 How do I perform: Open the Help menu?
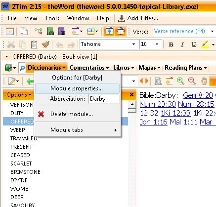[x=103, y=18]
